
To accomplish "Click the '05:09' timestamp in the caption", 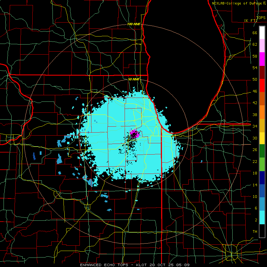I will pos(183,265).
